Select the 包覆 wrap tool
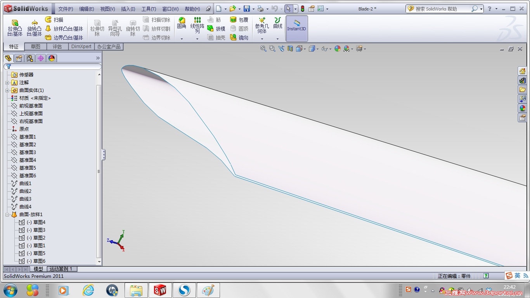Screen dimensions: 530x298 (x=239, y=20)
